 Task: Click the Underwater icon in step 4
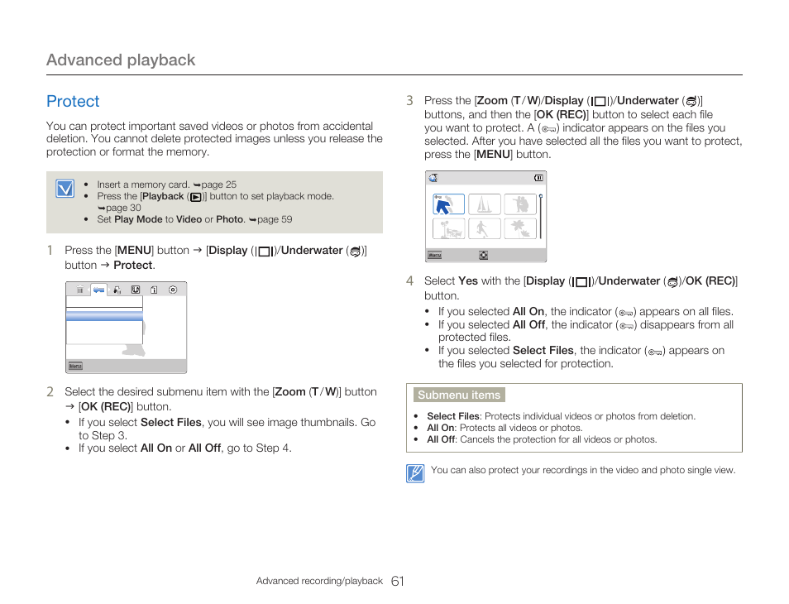point(672,282)
